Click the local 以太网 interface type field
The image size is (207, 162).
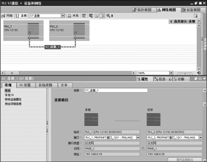[x=112, y=143]
